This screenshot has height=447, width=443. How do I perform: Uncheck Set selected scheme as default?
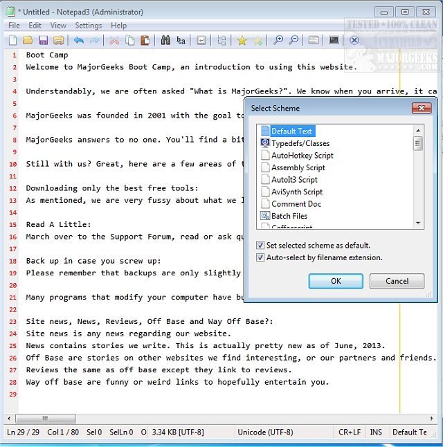[x=260, y=246]
